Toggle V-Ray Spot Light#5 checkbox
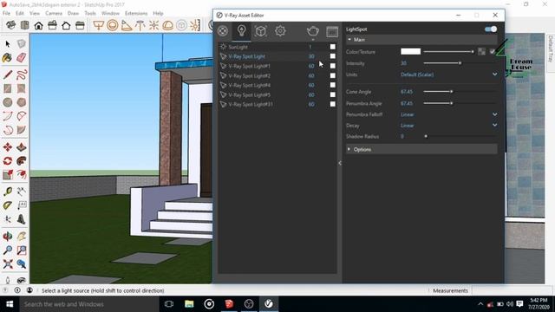Screen dimensions: 555x312 (333, 94)
